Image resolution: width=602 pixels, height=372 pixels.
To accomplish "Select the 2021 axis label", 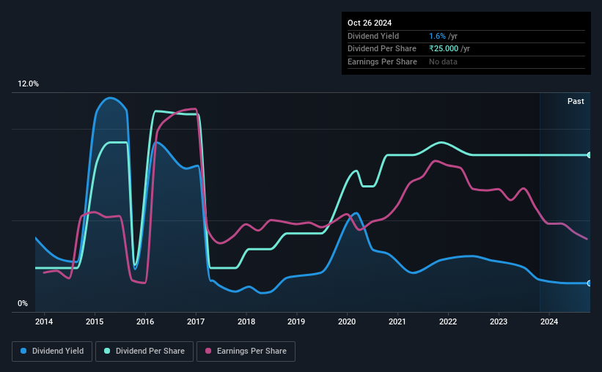I will coord(397,321).
